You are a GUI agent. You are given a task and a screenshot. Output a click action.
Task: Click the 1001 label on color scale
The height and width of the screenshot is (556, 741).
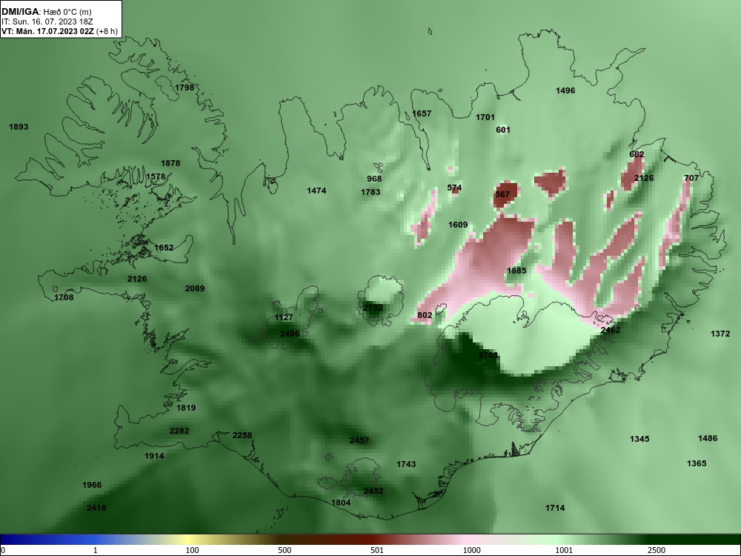pyautogui.click(x=564, y=550)
